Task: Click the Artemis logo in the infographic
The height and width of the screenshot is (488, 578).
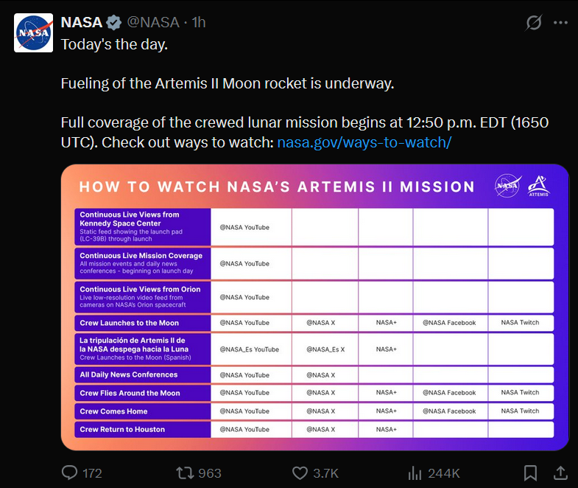Action: 538,185
